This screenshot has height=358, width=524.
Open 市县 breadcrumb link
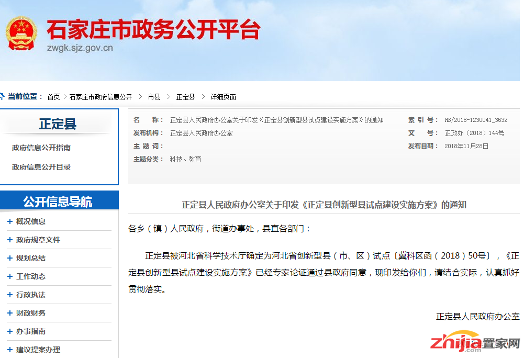point(154,97)
